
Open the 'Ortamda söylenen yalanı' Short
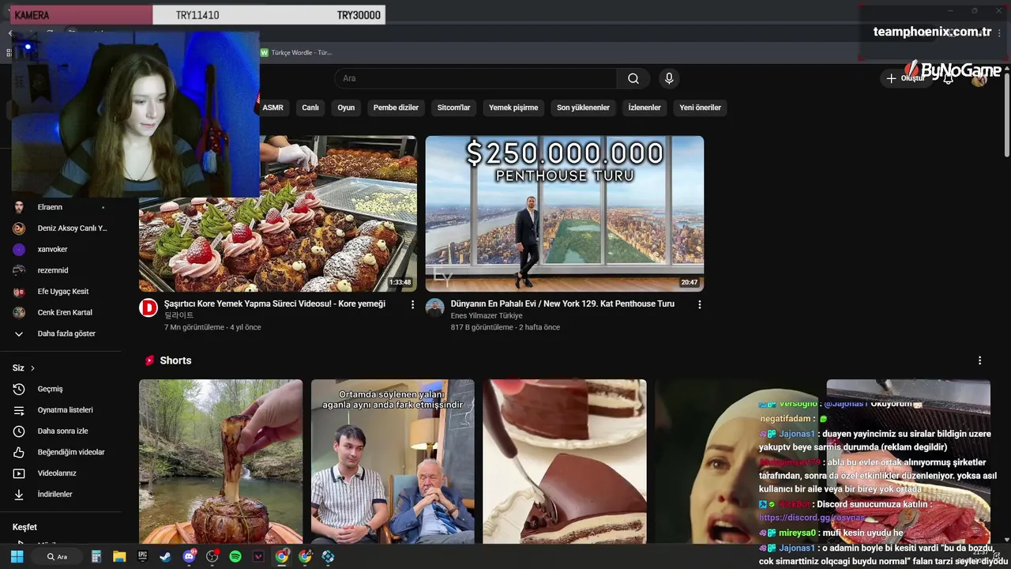coord(393,462)
